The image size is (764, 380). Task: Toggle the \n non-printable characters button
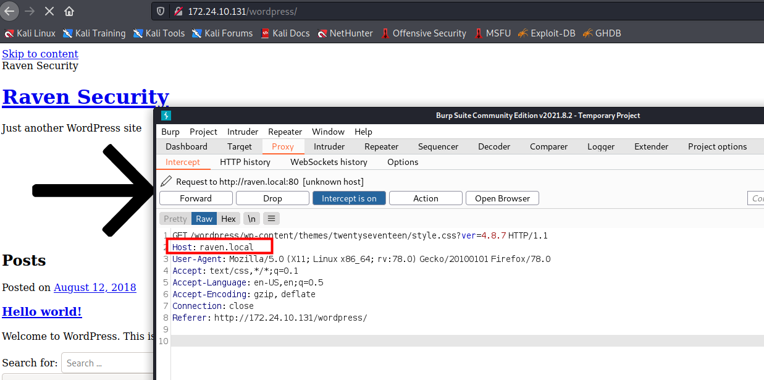pyautogui.click(x=251, y=219)
